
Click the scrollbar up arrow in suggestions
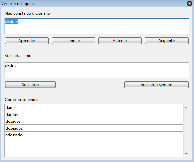click(186, 107)
